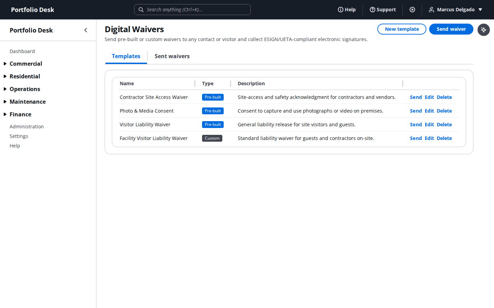
Task: Send the Contractor Site Access Waiver
Action: (416, 97)
